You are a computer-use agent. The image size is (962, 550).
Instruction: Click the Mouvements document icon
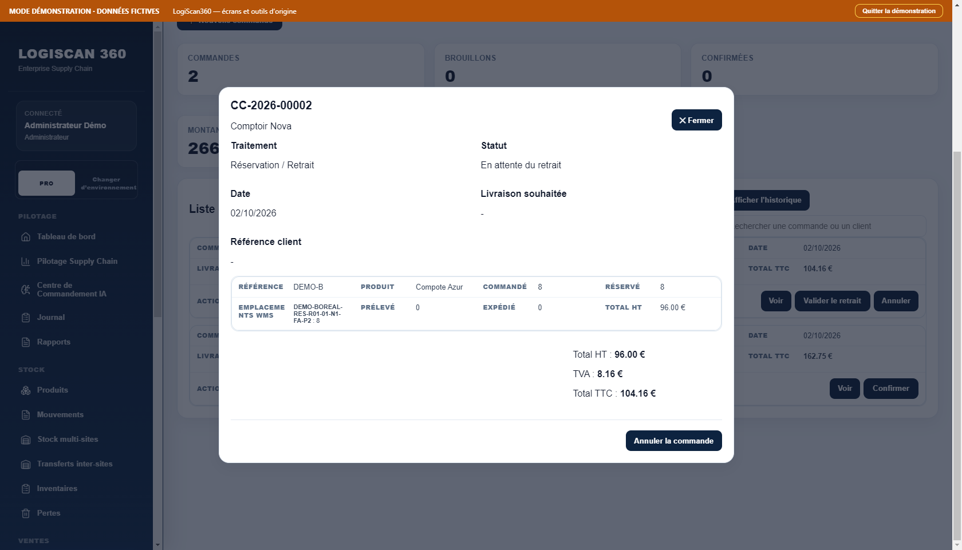click(x=26, y=415)
